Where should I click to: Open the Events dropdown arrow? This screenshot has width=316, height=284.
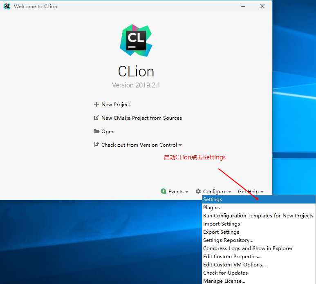[187, 192]
